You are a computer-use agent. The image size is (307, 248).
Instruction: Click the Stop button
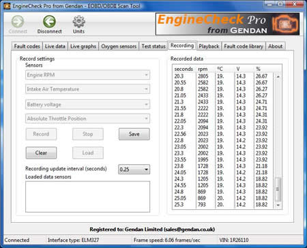pos(88,134)
